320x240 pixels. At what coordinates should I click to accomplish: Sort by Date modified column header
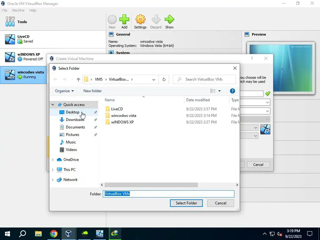point(207,100)
